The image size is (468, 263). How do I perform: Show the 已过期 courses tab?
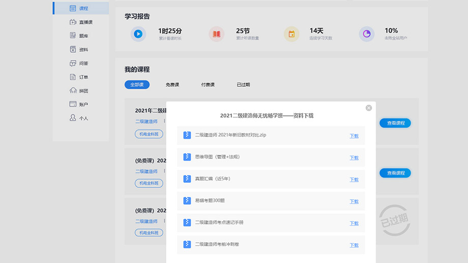pos(243,85)
